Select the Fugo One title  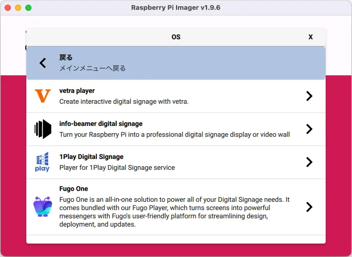[74, 189]
